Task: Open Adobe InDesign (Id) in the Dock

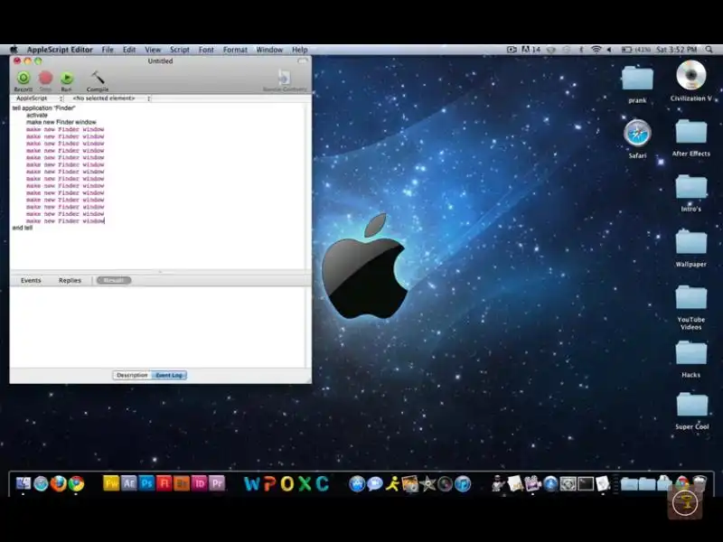Action: 200,483
